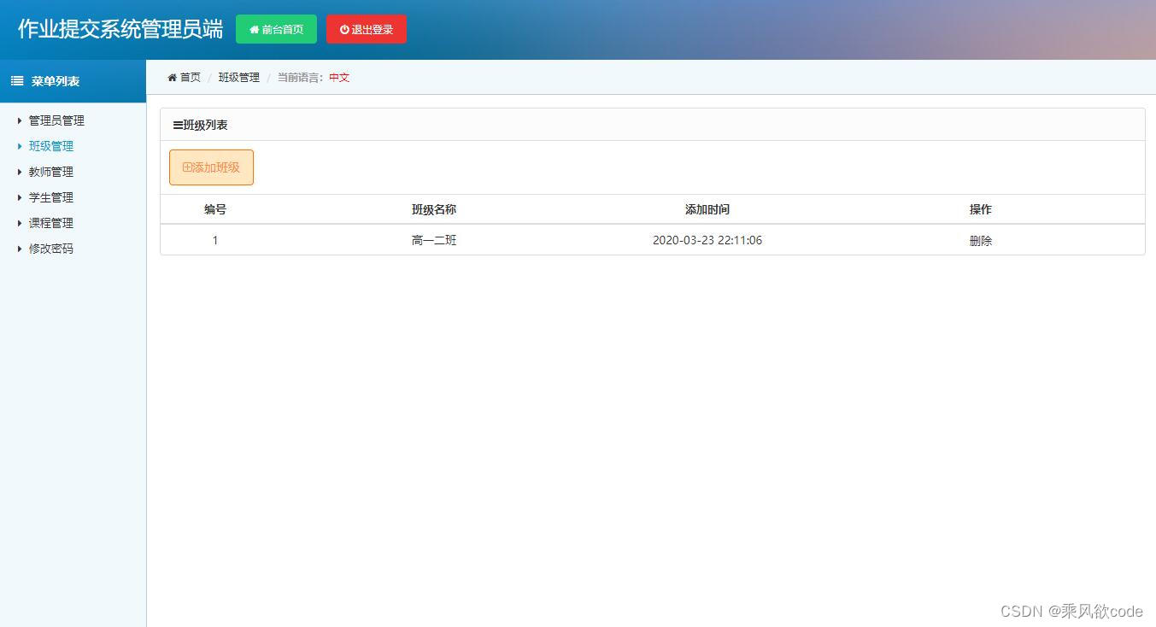Screen dimensions: 1156x627
Task: Click the 中文 language link
Action: 339,77
